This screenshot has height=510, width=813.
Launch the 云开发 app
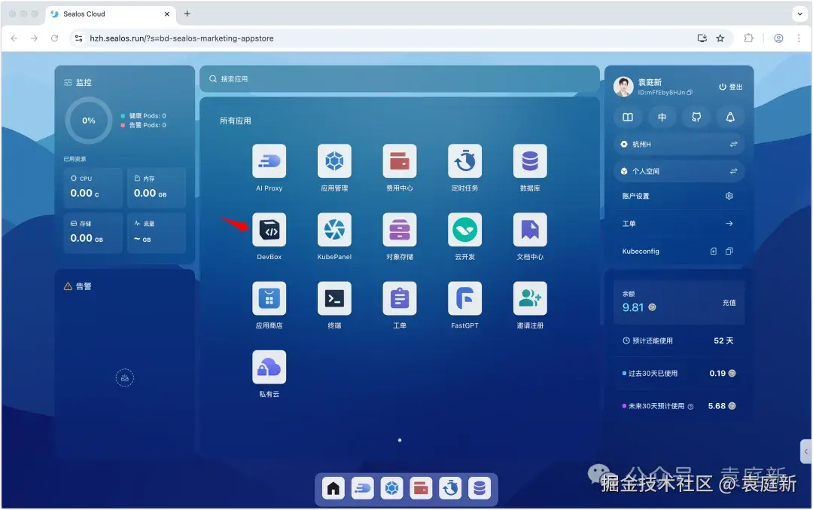pos(464,230)
